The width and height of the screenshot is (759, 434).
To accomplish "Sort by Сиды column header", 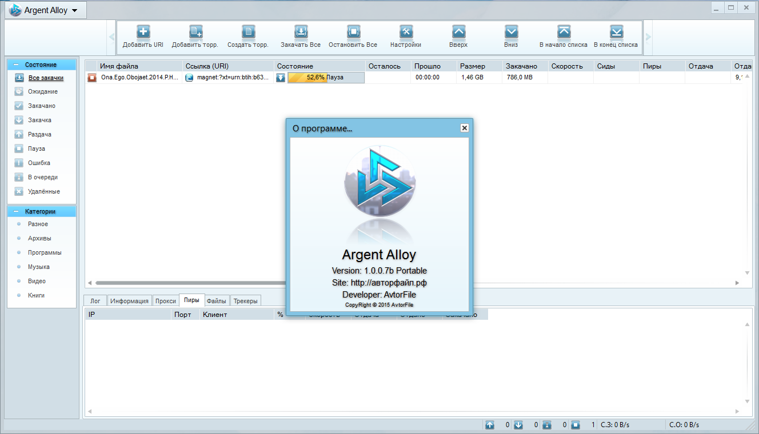I will click(x=616, y=66).
